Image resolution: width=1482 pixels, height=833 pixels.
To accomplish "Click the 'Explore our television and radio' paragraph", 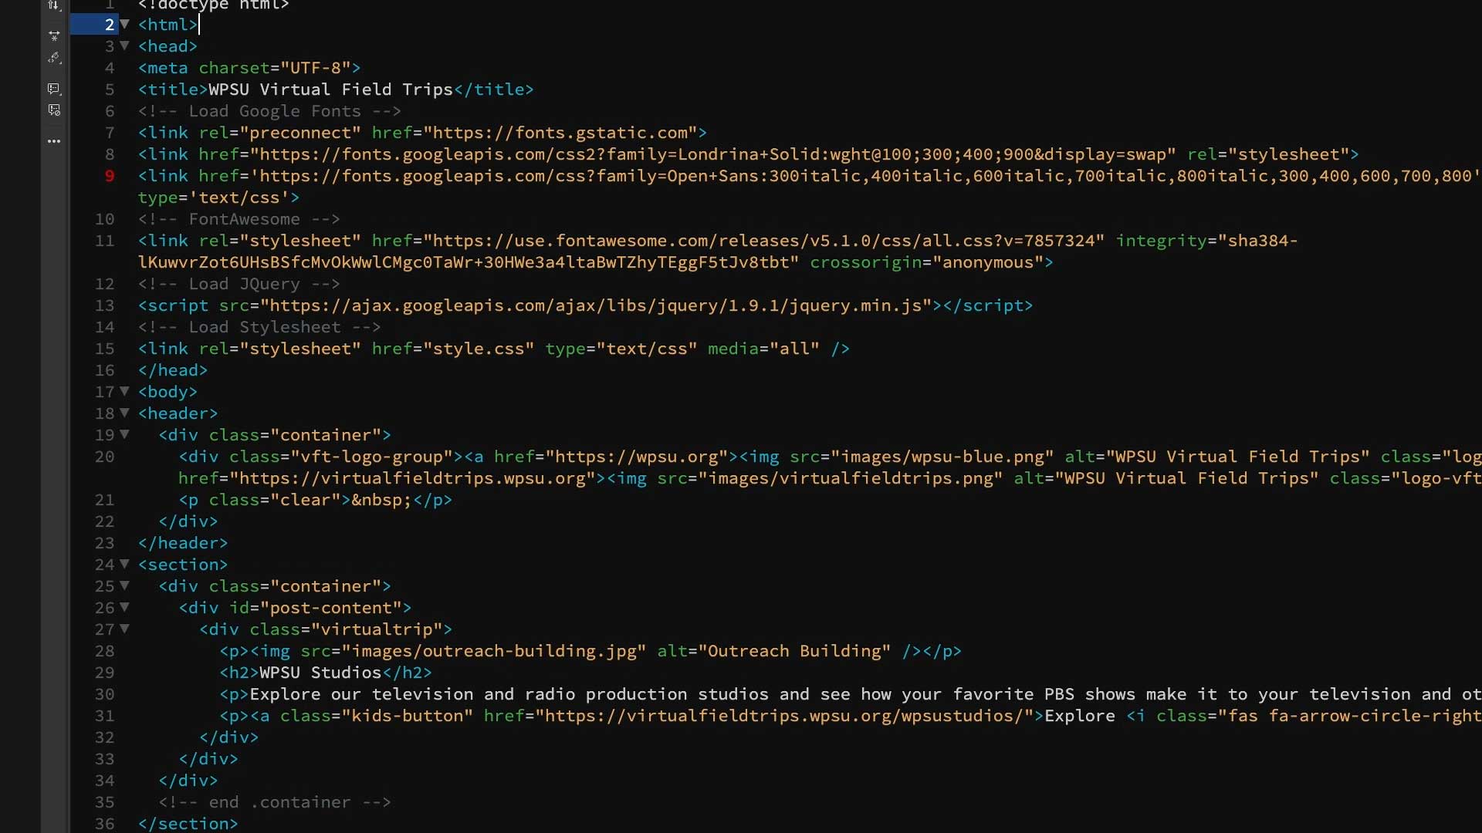I will click(x=851, y=694).
